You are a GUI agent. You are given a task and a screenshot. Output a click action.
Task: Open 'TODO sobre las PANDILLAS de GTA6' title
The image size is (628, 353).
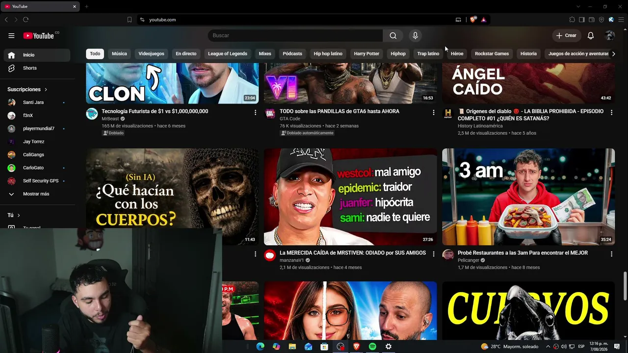coord(340,111)
